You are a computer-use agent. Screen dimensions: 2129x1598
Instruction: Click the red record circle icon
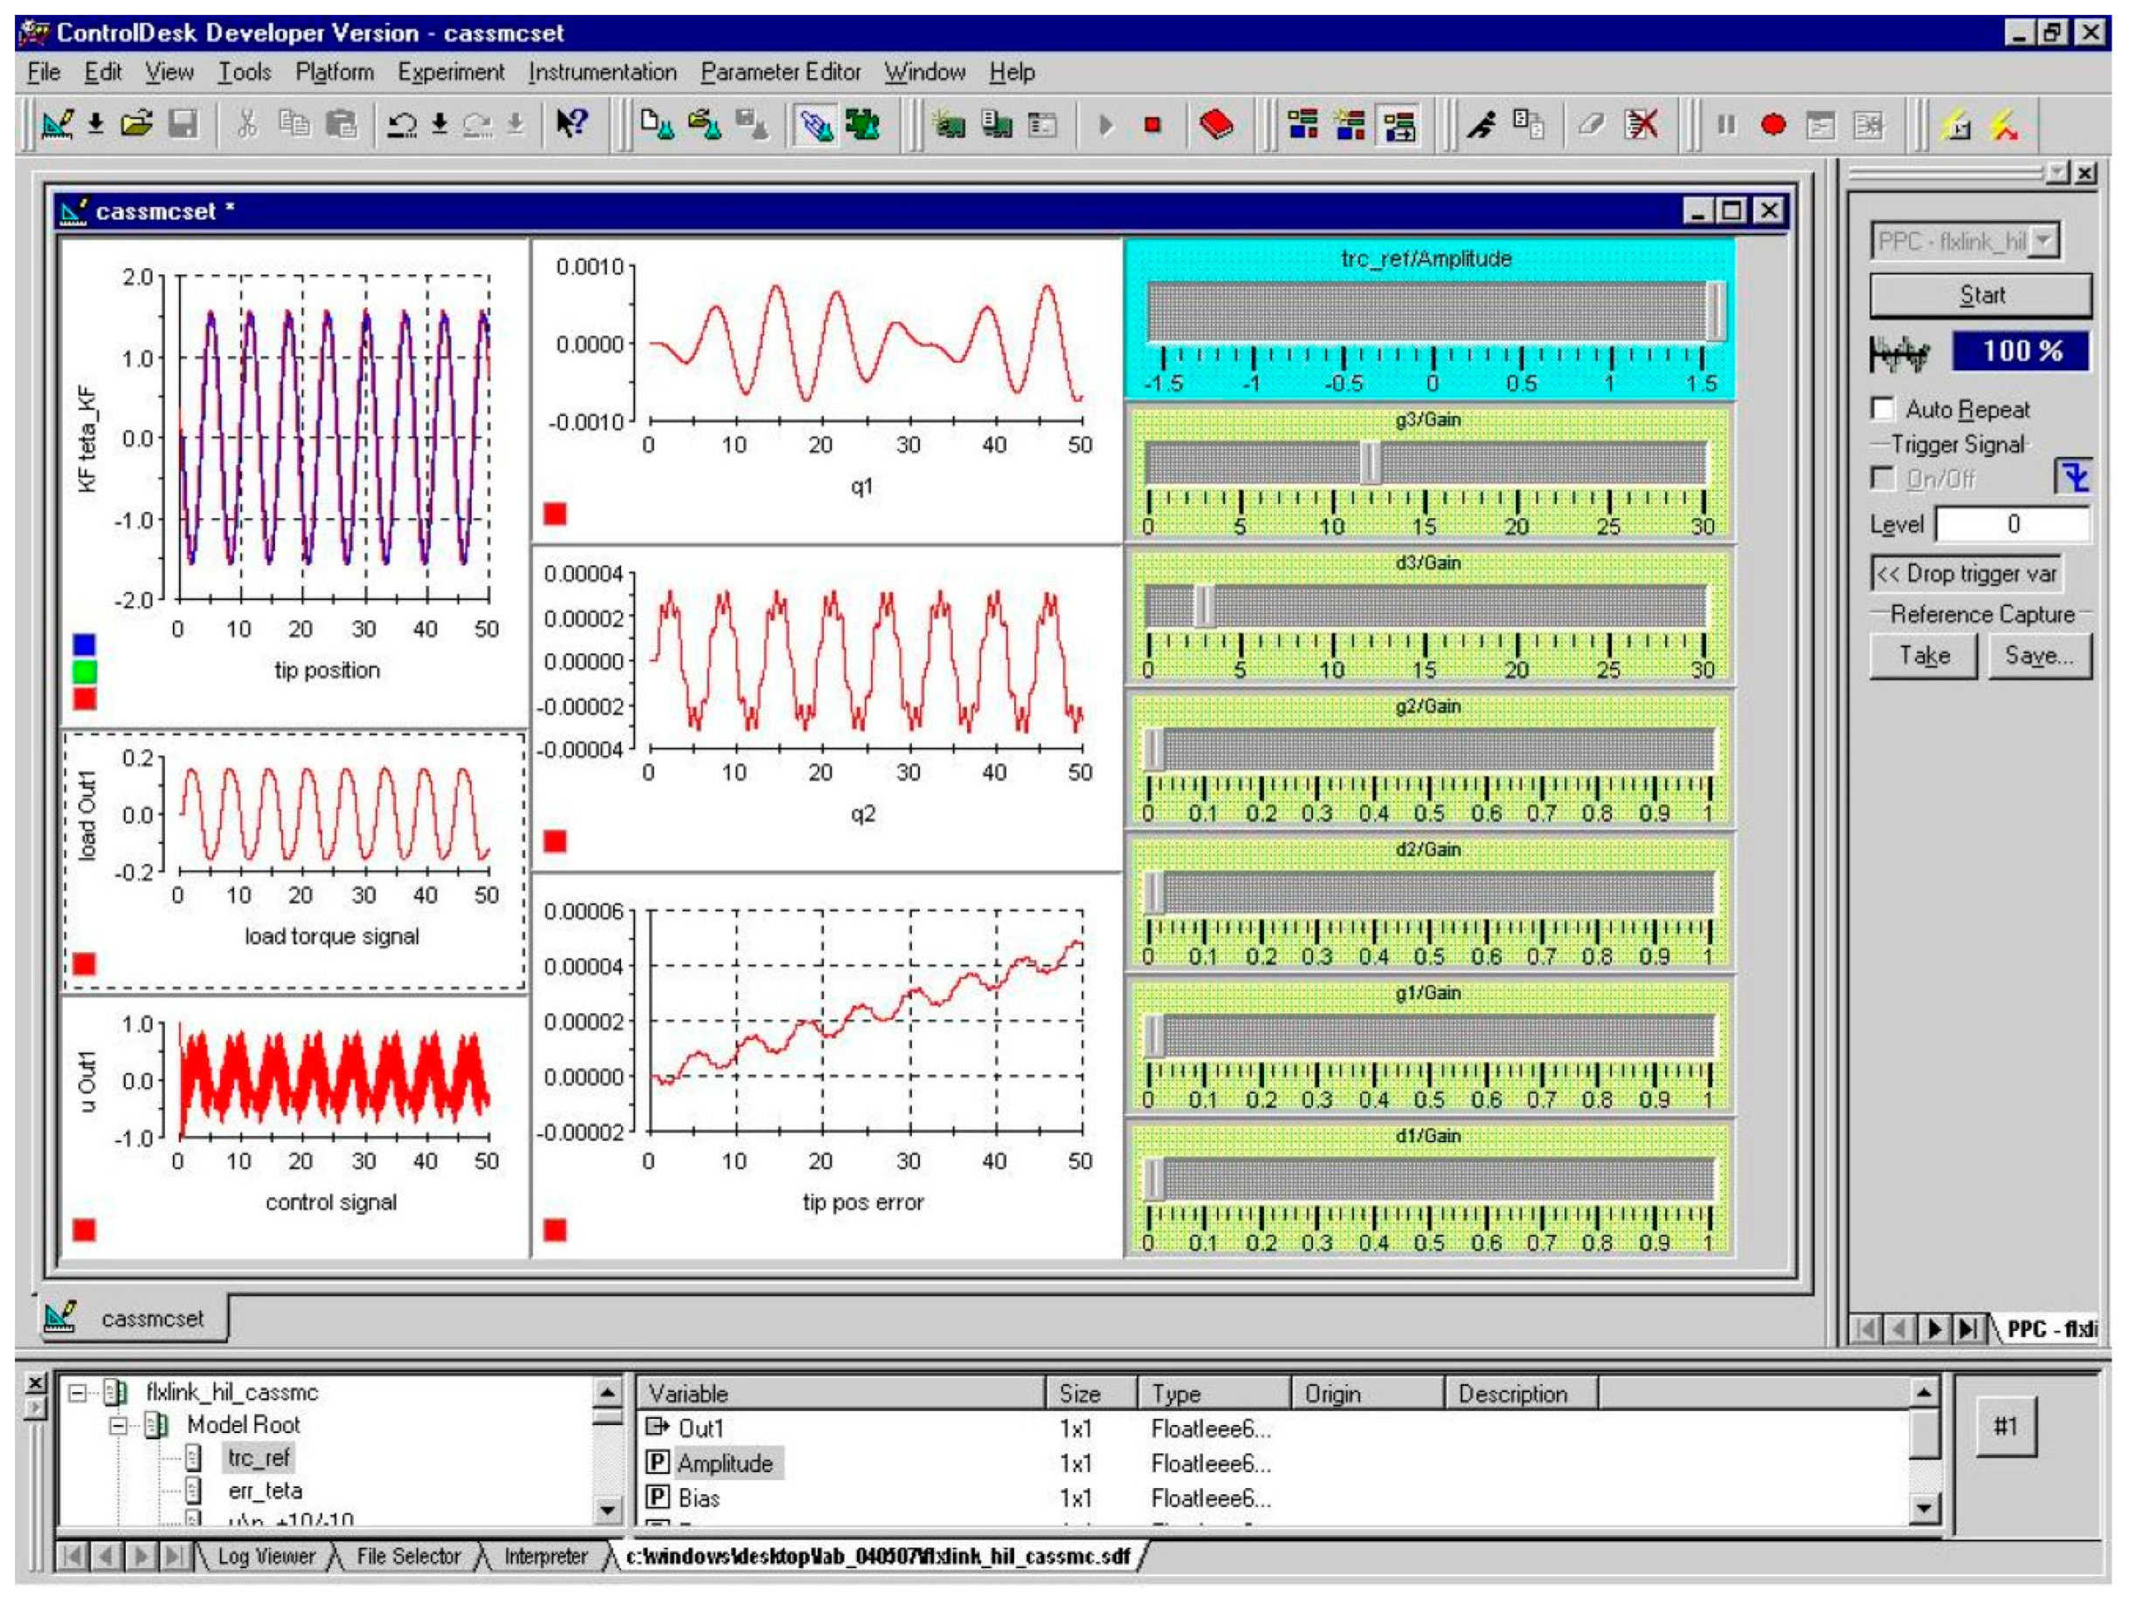coord(1773,125)
